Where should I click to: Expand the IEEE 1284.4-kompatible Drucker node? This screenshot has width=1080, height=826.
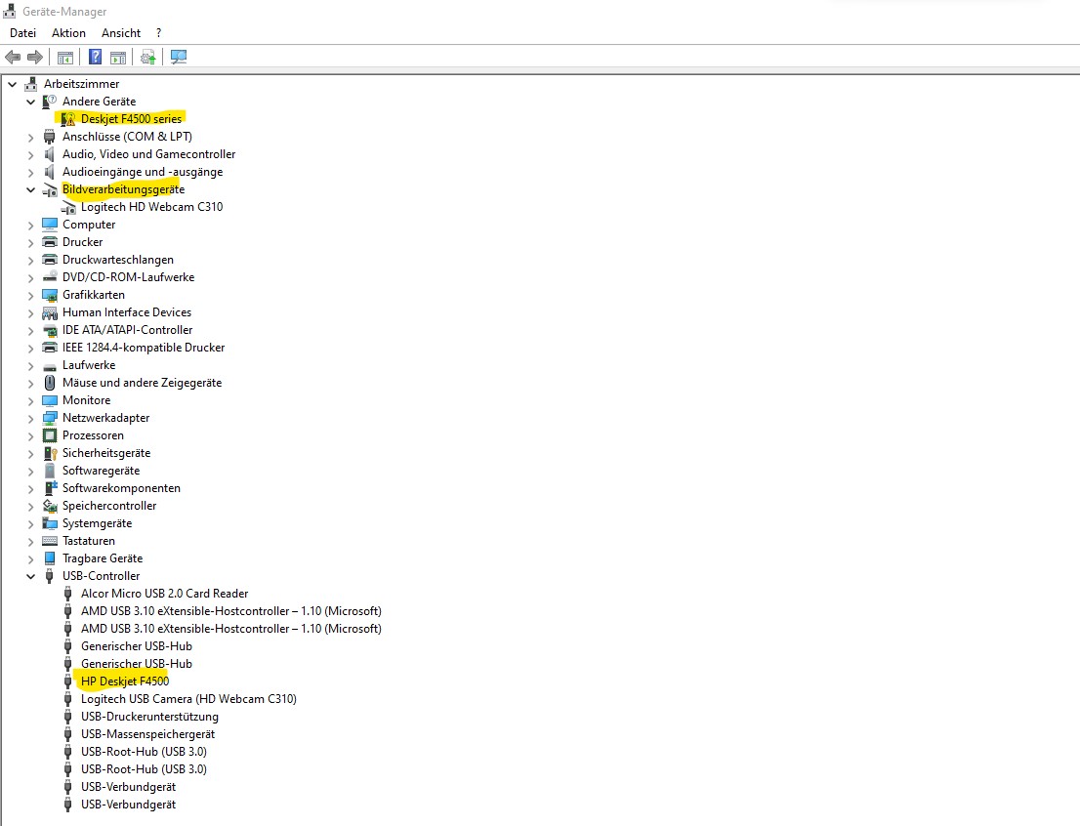coord(30,348)
